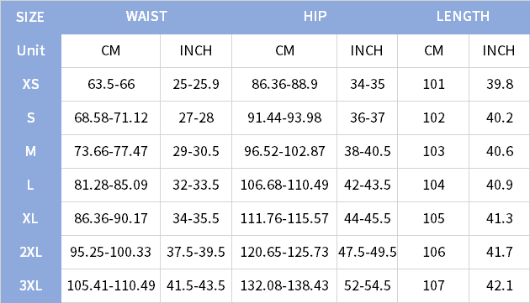Select hip inch cell 47.5-49.5
This screenshot has width=530, height=303.
point(368,252)
